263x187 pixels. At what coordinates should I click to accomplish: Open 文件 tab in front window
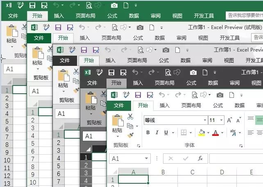119,106
